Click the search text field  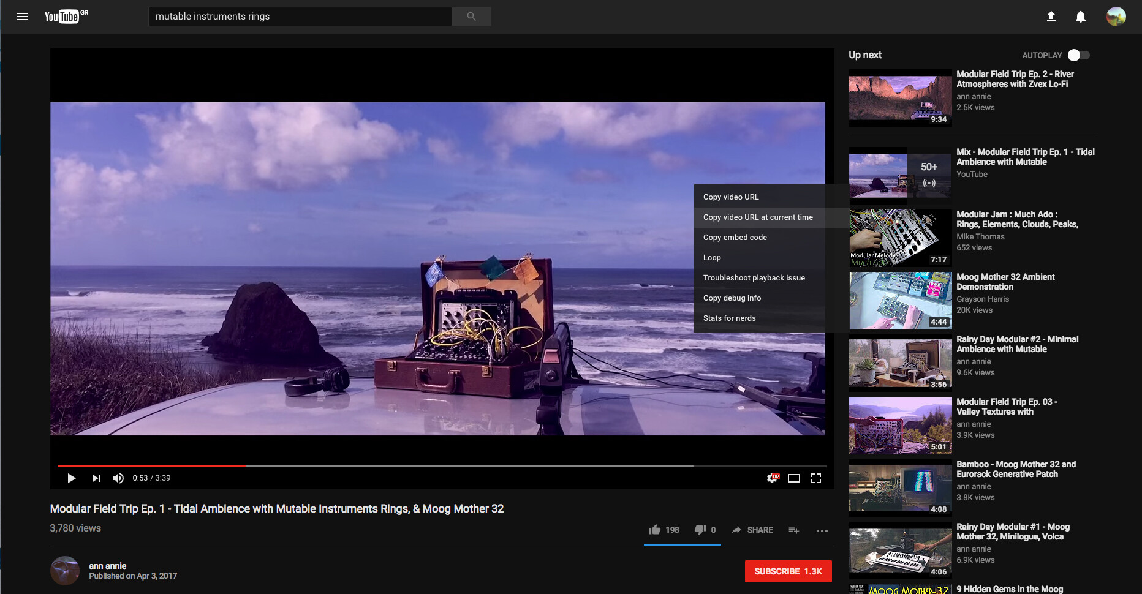point(300,17)
